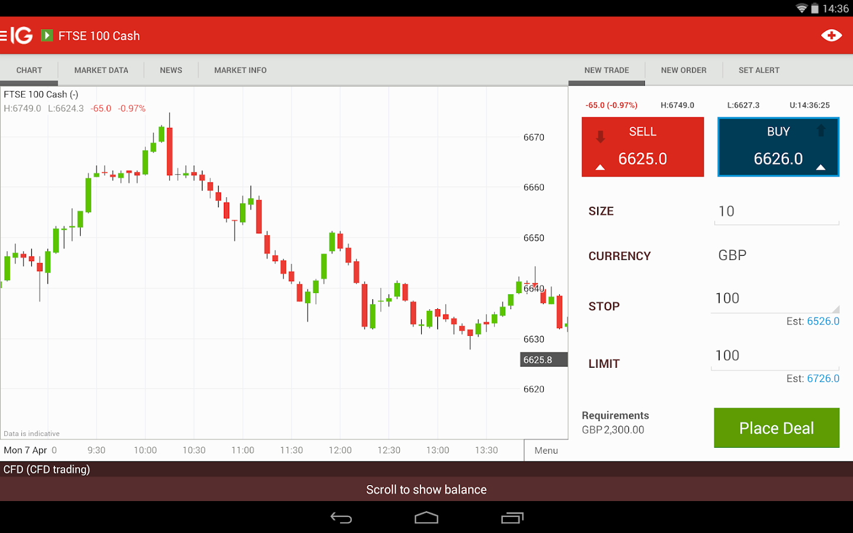This screenshot has width=853, height=533.
Task: Tap the battery status icon
Action: point(814,8)
